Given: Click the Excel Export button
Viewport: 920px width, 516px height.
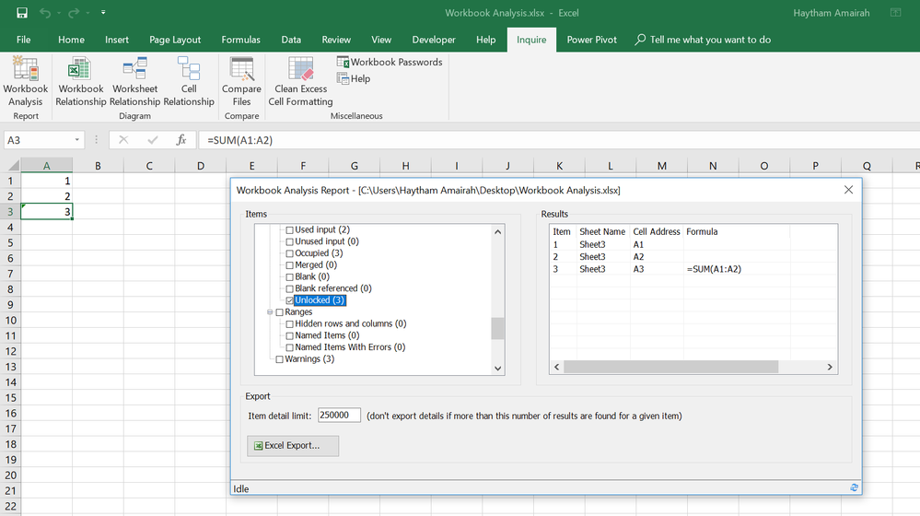Looking at the screenshot, I should (x=293, y=446).
